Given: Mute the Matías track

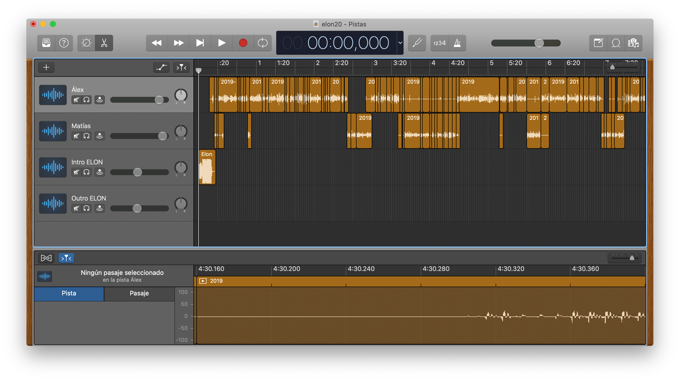Looking at the screenshot, I should 76,136.
